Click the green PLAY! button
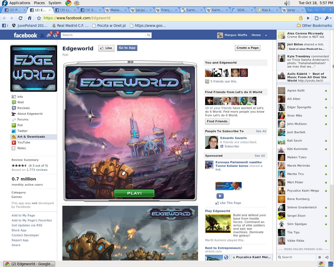 tap(134, 193)
